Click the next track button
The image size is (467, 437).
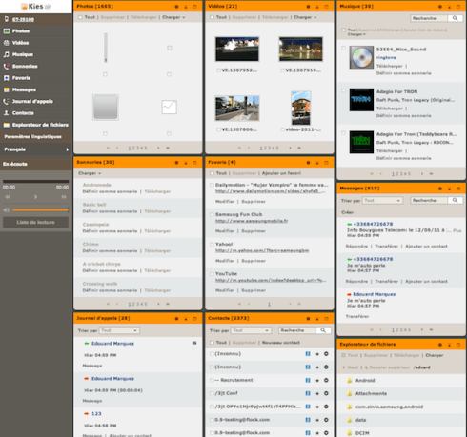[x=64, y=197]
